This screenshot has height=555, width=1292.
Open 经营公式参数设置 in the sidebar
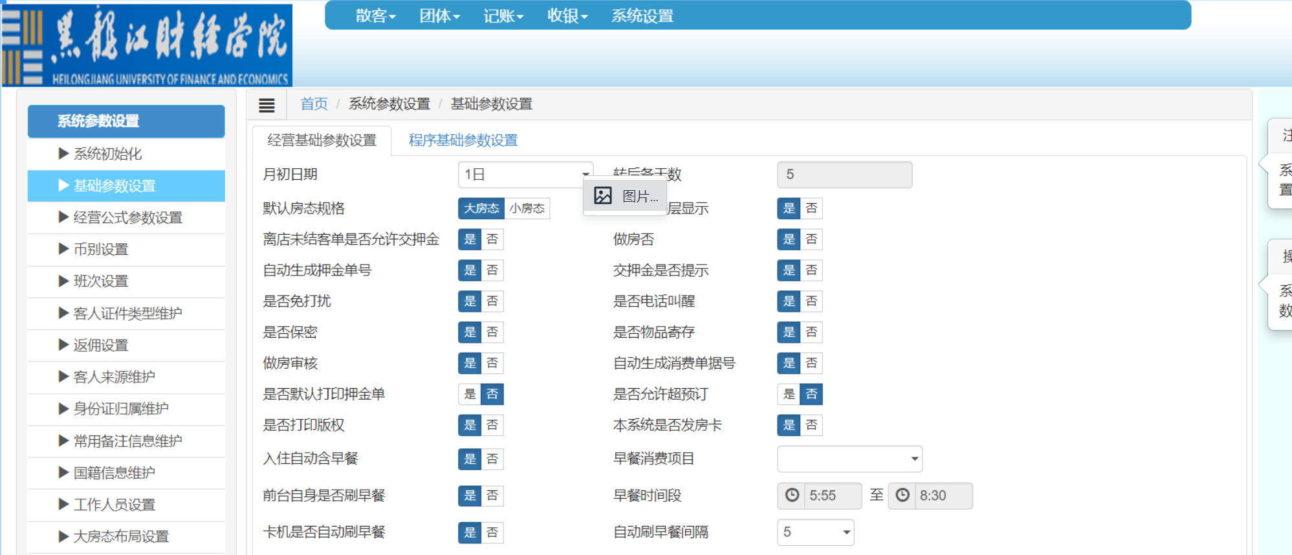pos(127,217)
